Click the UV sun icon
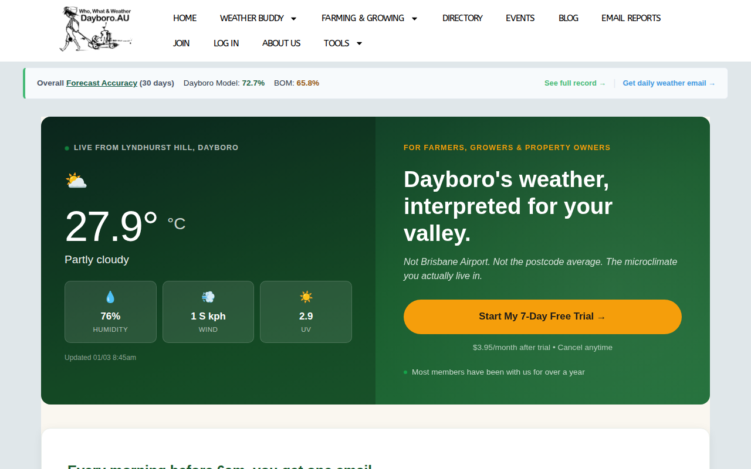The height and width of the screenshot is (469, 751). point(306,297)
